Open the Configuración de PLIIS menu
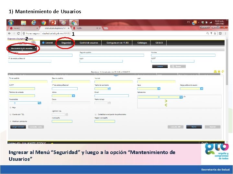233x174 pixels. click(x=117, y=43)
